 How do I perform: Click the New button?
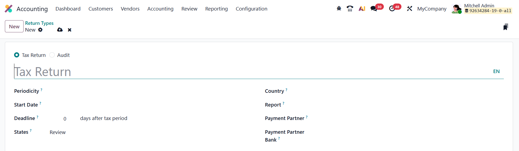[14, 26]
